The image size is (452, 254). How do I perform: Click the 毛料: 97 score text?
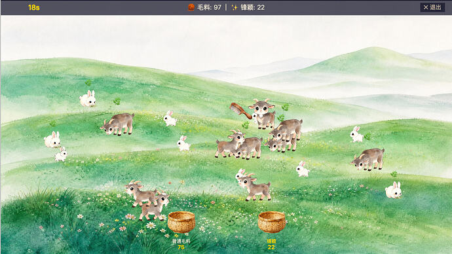click(209, 7)
